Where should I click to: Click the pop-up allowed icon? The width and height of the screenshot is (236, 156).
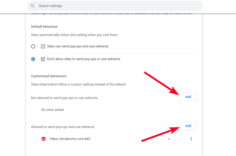(x=43, y=46)
